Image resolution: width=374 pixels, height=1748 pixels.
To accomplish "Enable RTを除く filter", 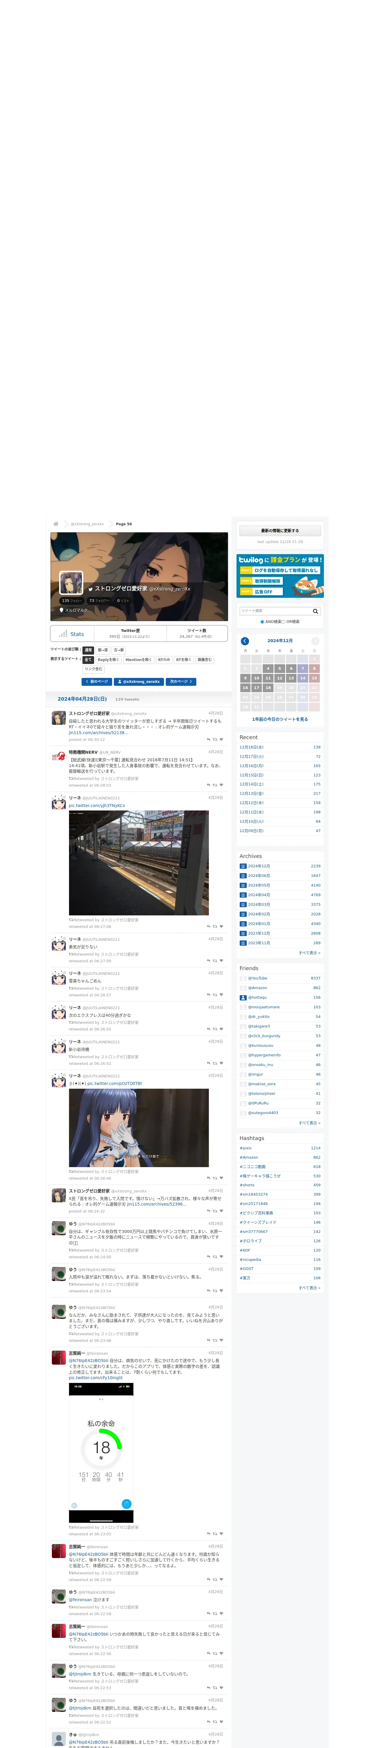I will tap(184, 660).
